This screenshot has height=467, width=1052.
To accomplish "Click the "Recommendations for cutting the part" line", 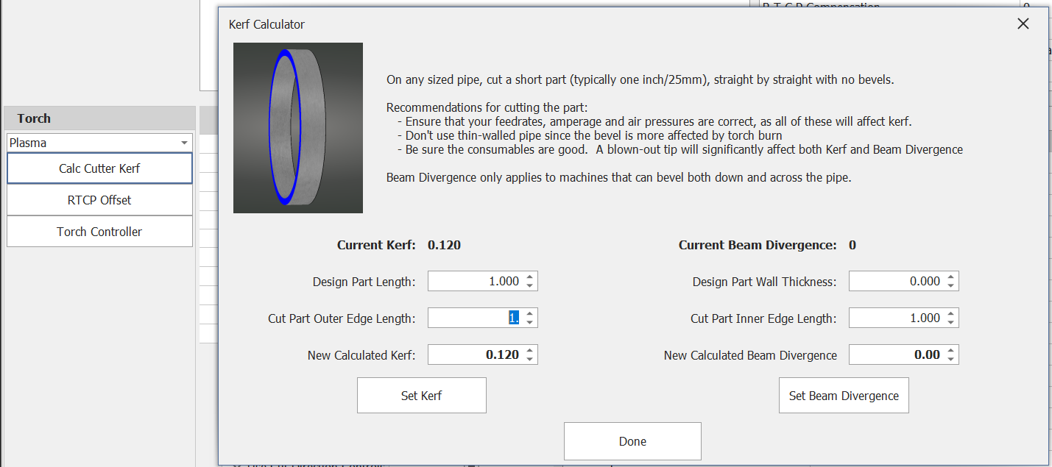I will (x=487, y=107).
